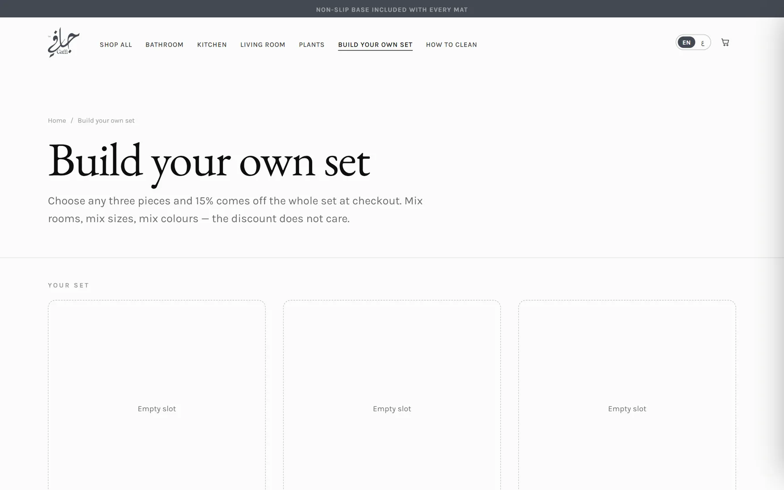
Task: Select the third Empty slot card
Action: tap(627, 395)
